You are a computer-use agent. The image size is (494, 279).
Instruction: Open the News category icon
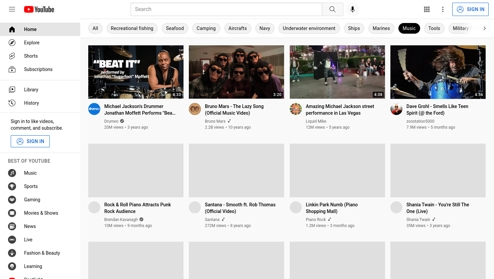coord(12,226)
